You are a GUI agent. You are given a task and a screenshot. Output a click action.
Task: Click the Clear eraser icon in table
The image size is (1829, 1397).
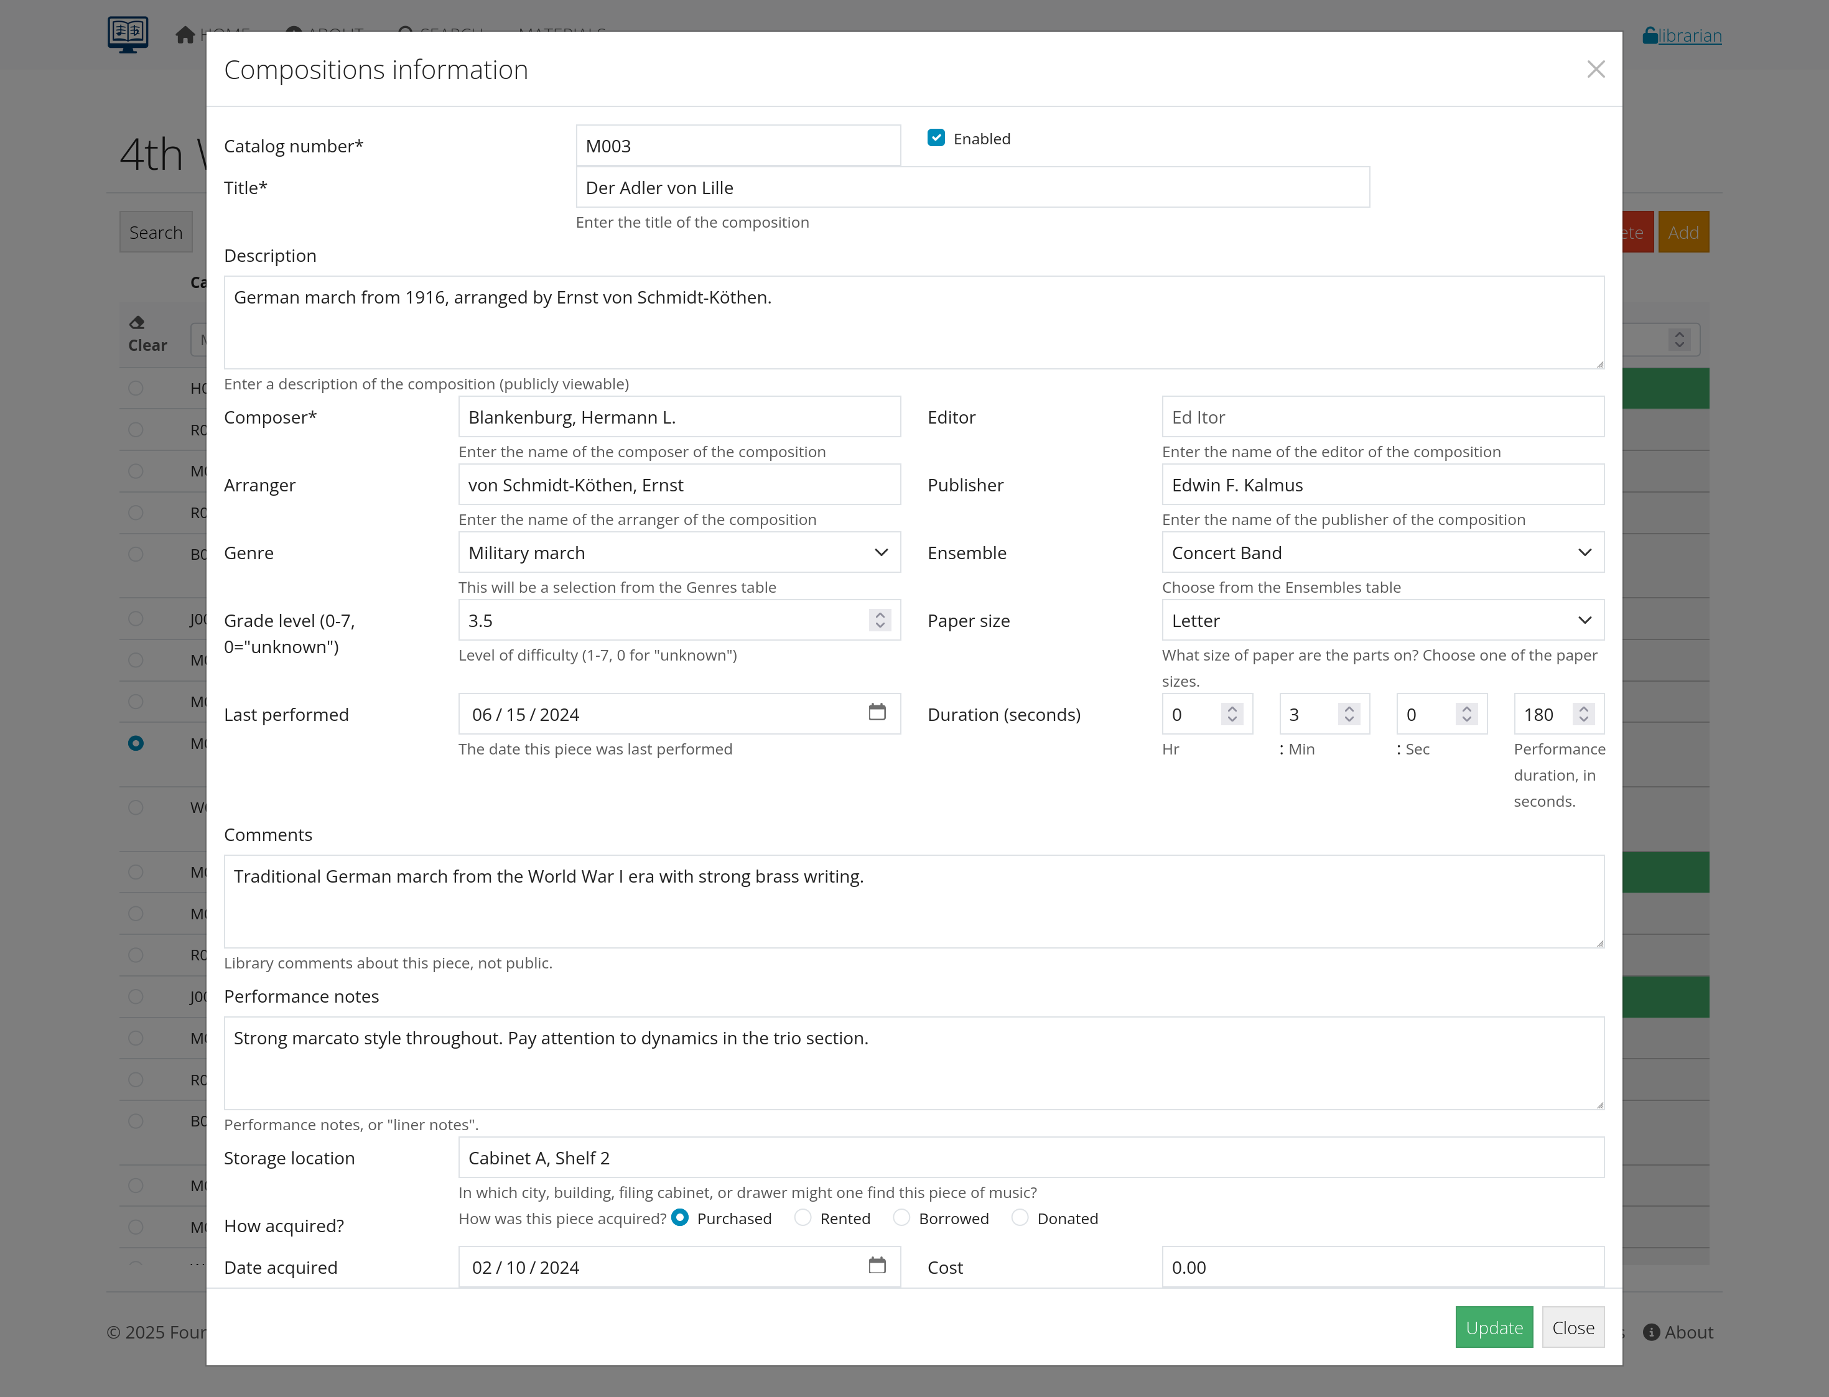[137, 323]
